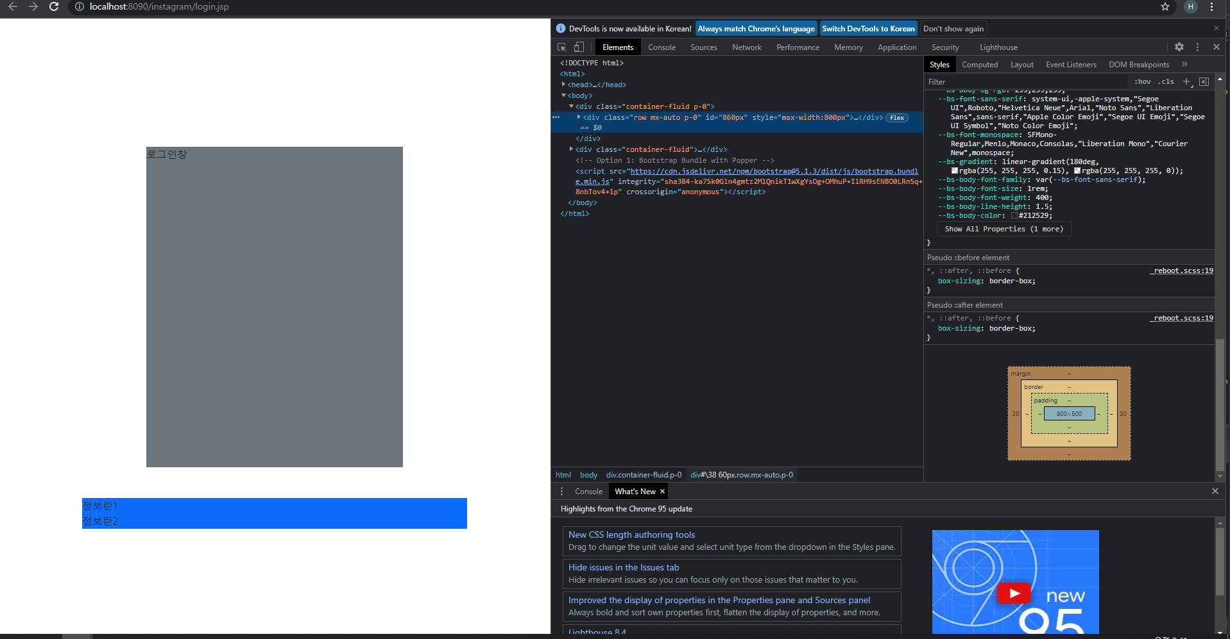This screenshot has height=639, width=1230.
Task: Select the Layout tab
Action: [1021, 65]
